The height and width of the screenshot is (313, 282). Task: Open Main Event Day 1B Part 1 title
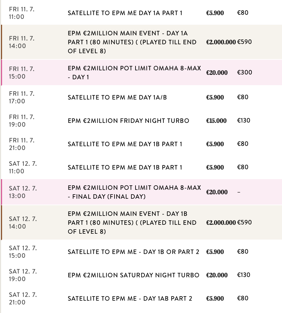coord(132,223)
